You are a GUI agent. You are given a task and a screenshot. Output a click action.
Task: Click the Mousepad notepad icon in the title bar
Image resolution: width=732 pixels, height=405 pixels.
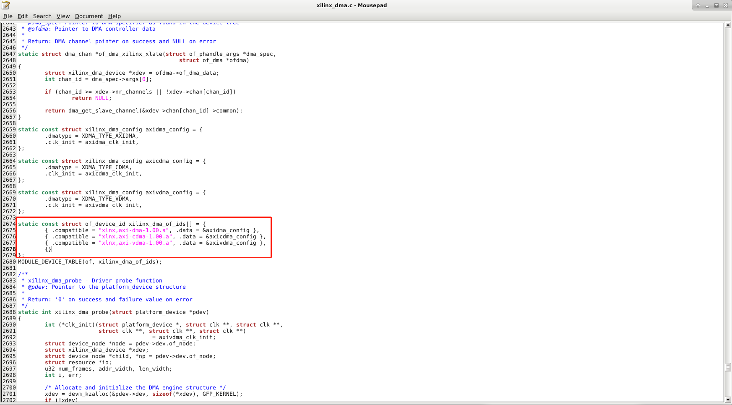[5, 5]
